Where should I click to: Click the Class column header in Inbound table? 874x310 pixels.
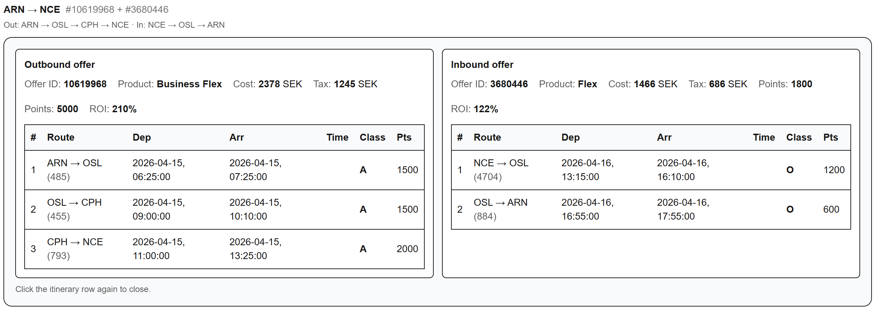pyautogui.click(x=798, y=138)
